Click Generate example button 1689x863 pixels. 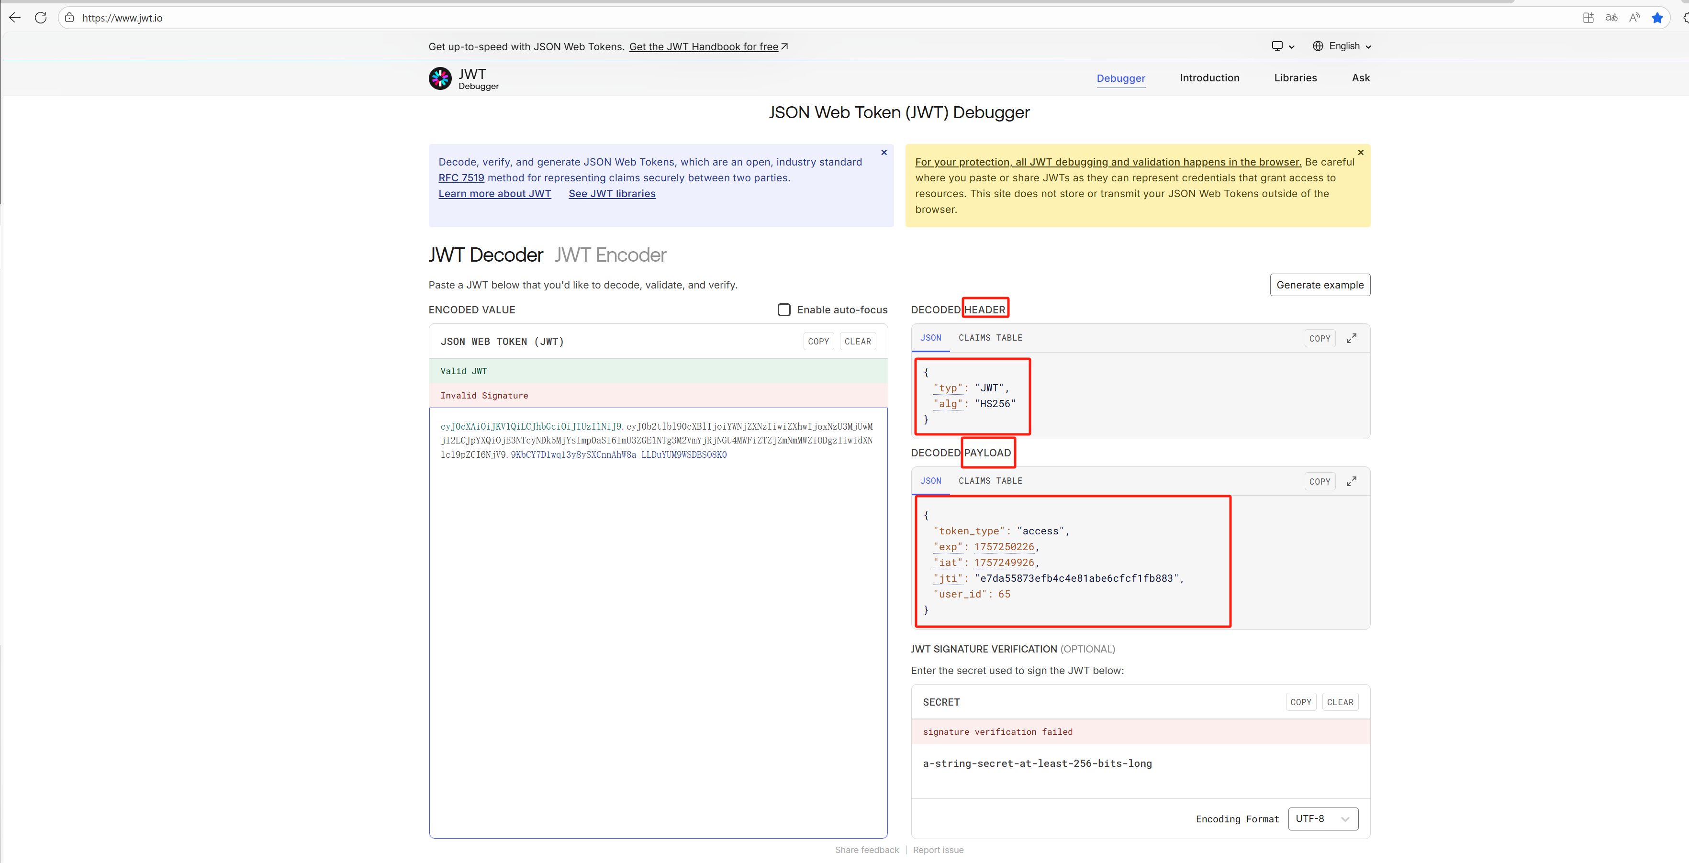click(x=1320, y=284)
